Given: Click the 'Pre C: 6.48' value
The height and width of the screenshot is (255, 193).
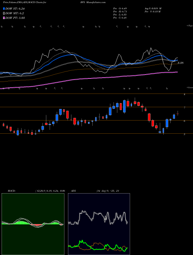Looking at the screenshot, I should point(120,18).
